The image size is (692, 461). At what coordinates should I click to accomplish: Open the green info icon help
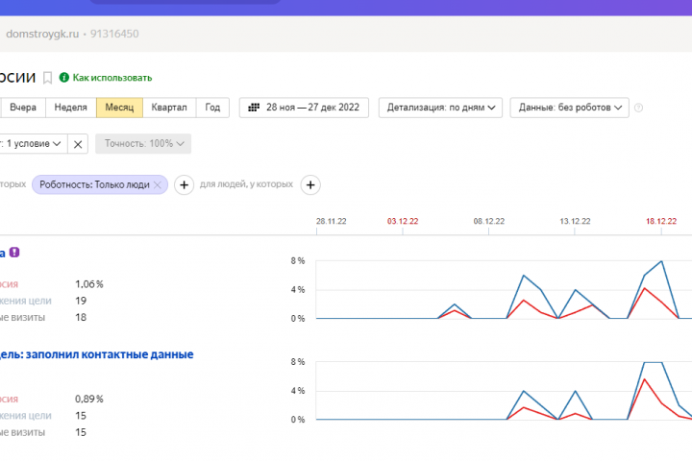click(64, 77)
